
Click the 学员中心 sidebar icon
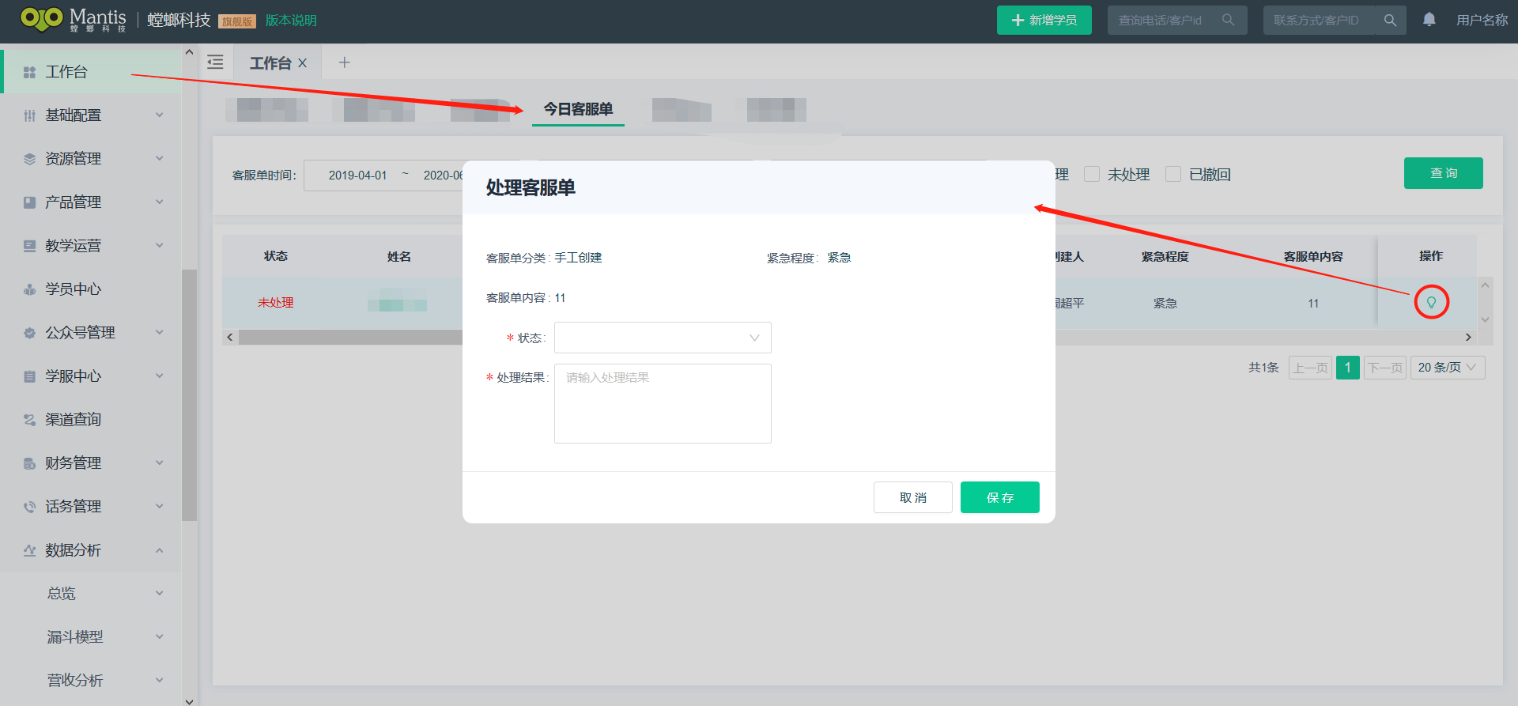click(29, 289)
